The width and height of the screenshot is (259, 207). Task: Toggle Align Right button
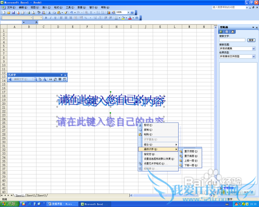pos(70,18)
